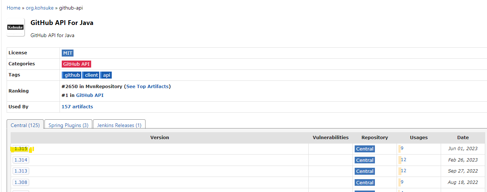Image resolution: width=487 pixels, height=192 pixels.
Task: Click the Tags row label
Action: [x=14, y=75]
